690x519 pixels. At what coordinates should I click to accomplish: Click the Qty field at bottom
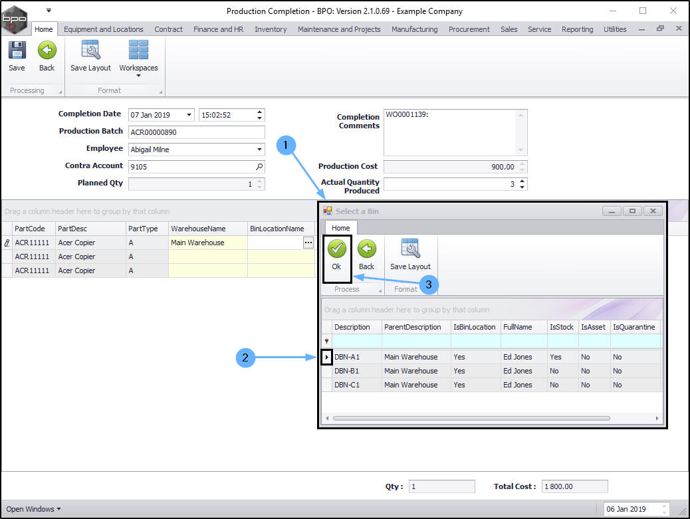(x=442, y=486)
